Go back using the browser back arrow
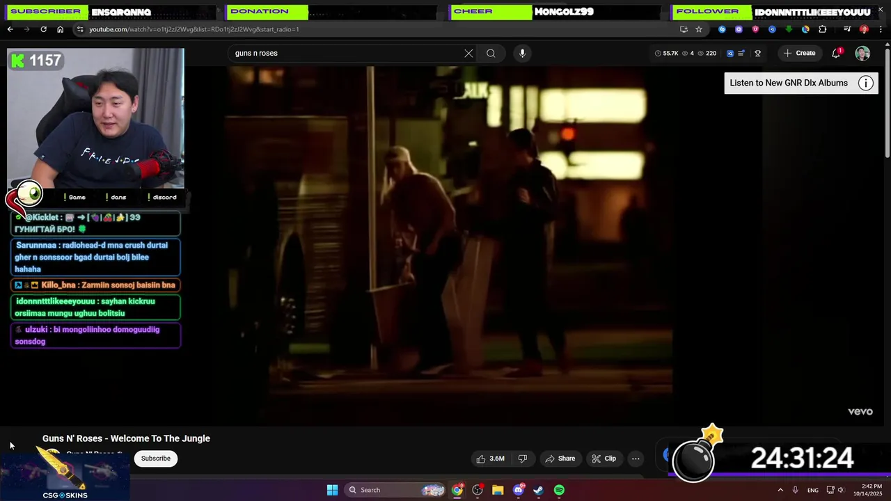 point(10,29)
